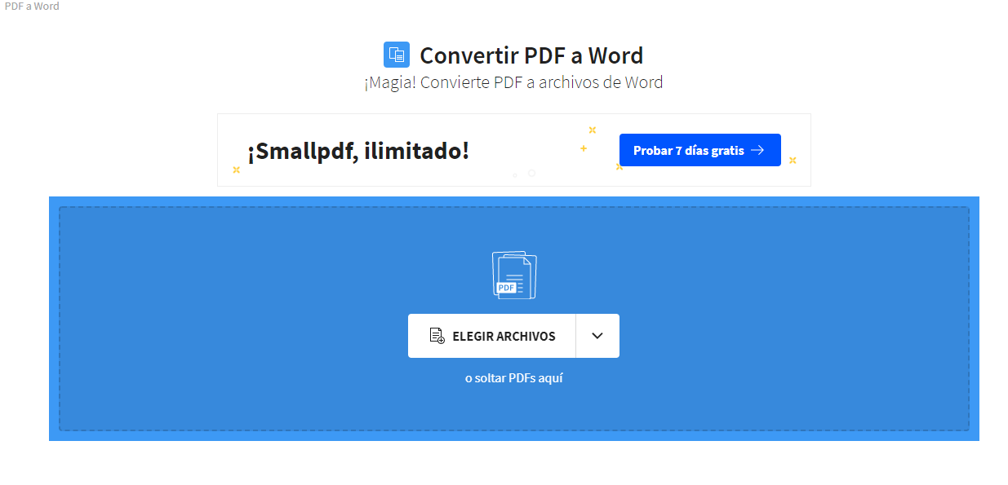1008x485 pixels.
Task: Click the ¡Magia! Convierte PDF subtitle text
Action: 513,82
